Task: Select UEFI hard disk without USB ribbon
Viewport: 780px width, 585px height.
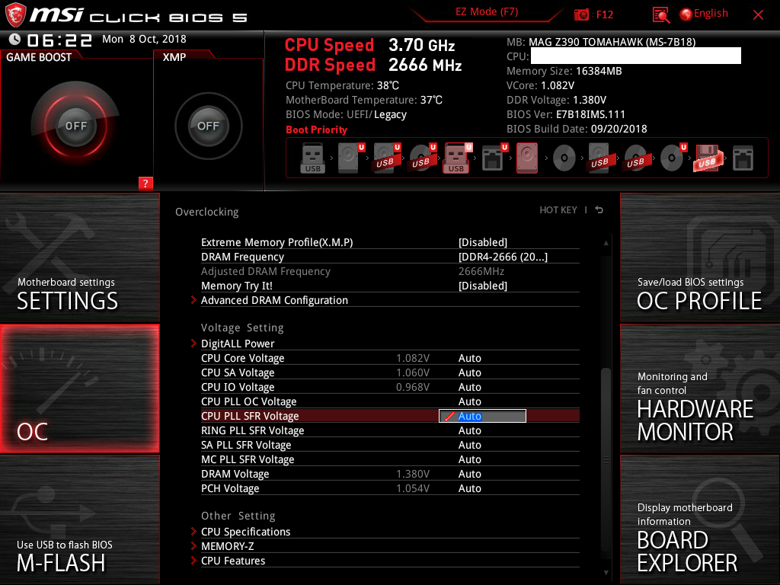Action: pos(349,158)
